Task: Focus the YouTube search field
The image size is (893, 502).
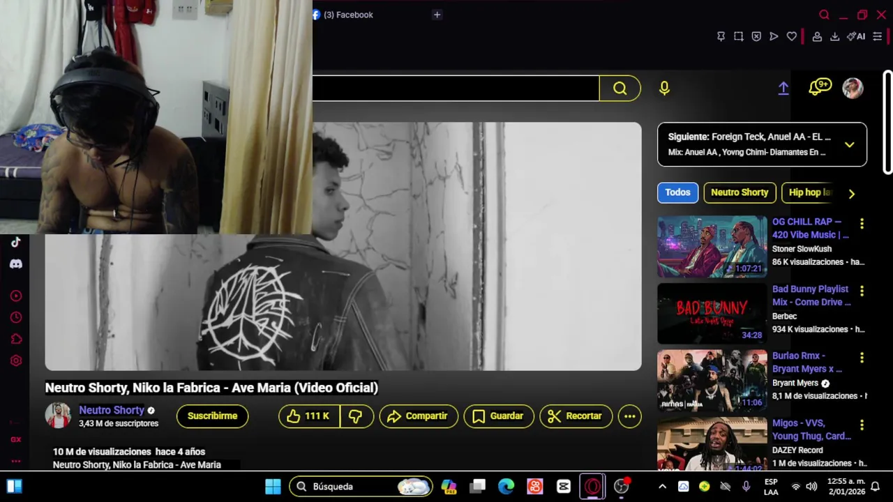Action: pyautogui.click(x=456, y=88)
